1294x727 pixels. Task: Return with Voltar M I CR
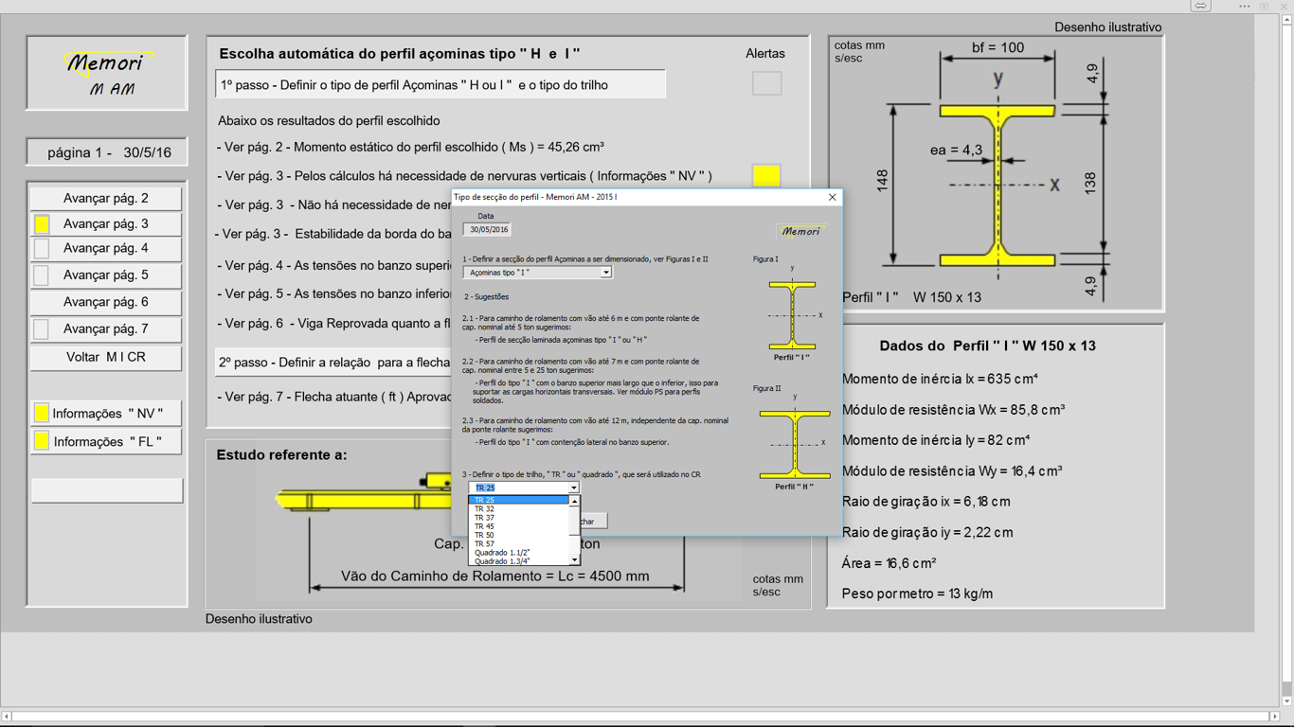point(106,357)
